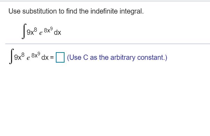Screen dimensions: 210x136
Task: Click the equals sign before the answer box
Action: pyautogui.click(x=52, y=58)
